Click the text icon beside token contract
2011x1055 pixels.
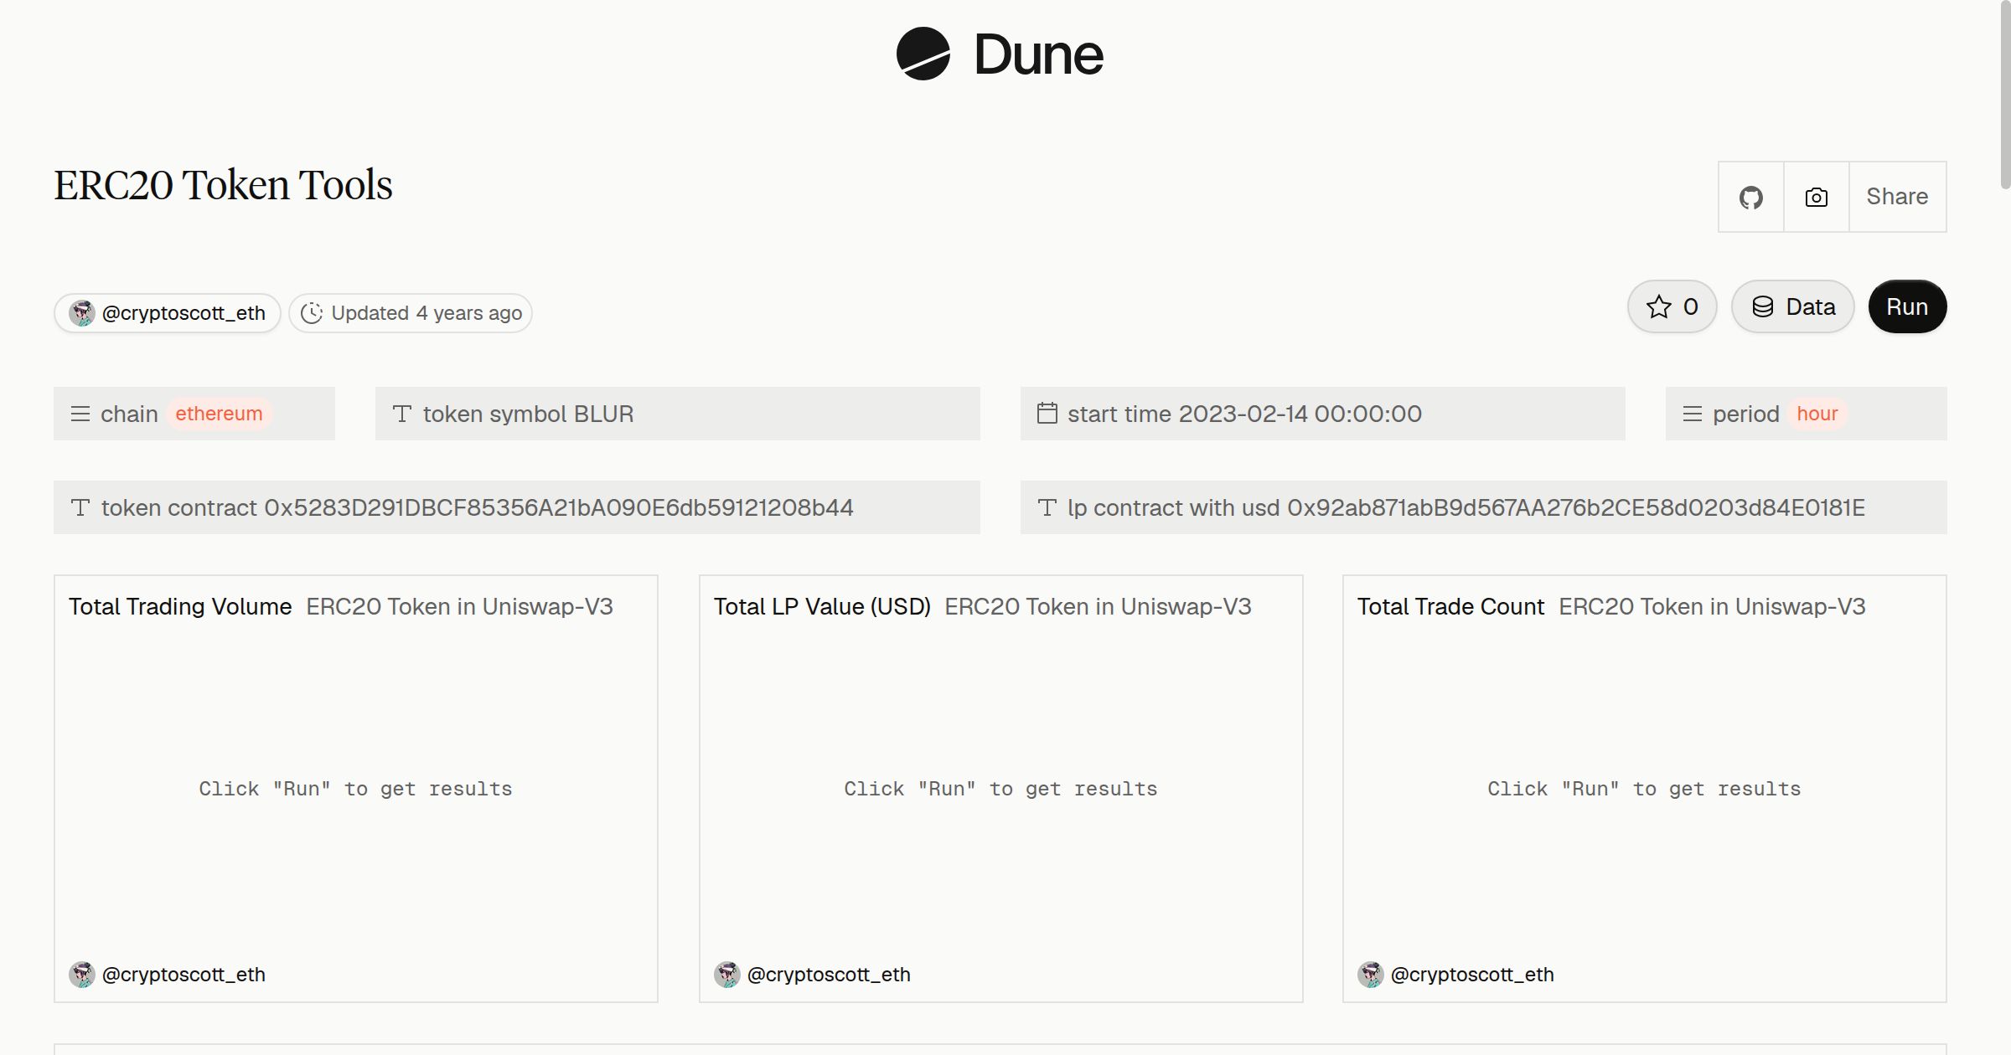pyautogui.click(x=80, y=507)
